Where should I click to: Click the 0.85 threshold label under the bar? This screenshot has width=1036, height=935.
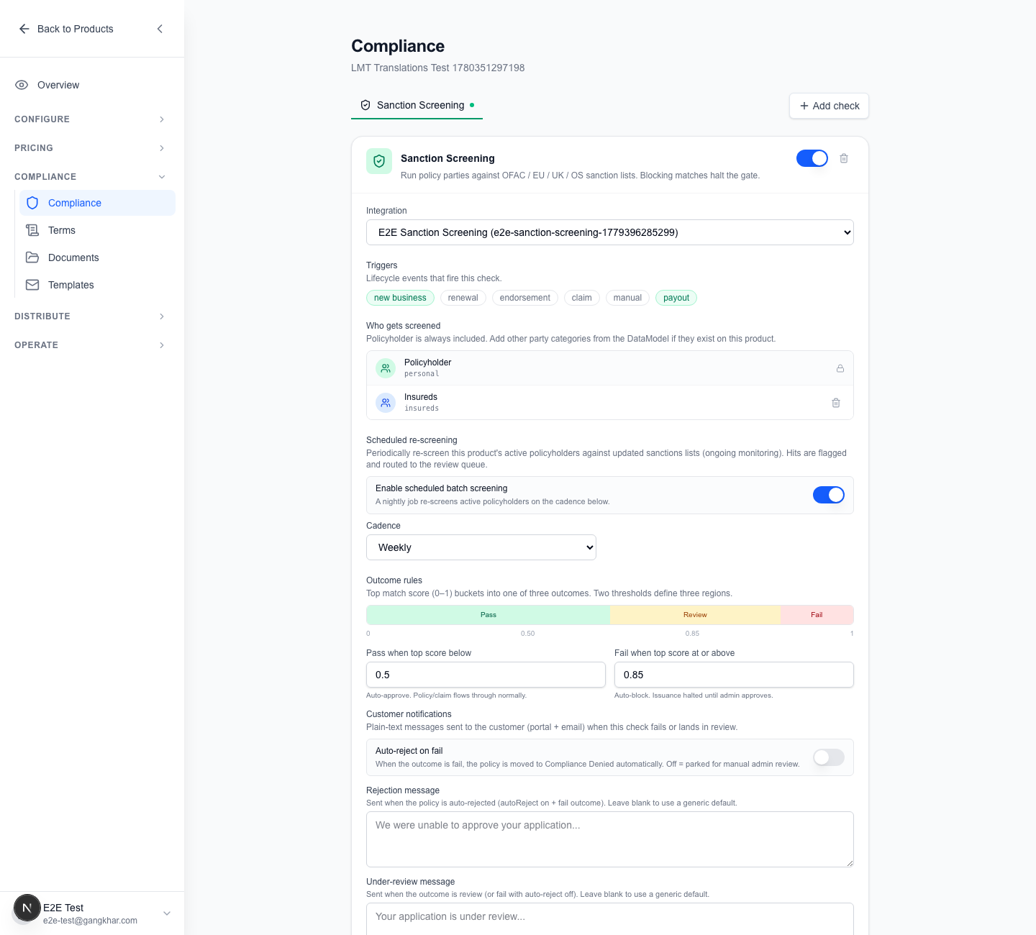click(x=692, y=634)
